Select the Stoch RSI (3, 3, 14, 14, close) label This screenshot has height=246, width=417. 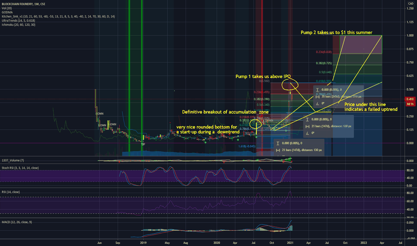point(20,168)
